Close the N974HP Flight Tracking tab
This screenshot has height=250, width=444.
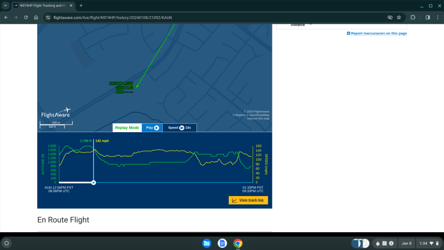pos(71,6)
